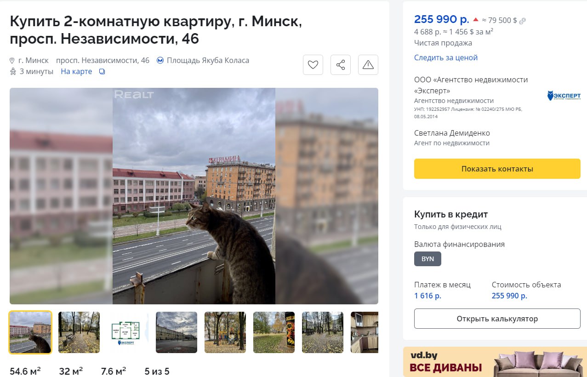Report listing via warning triangle icon
This screenshot has height=377, width=587.
(368, 65)
